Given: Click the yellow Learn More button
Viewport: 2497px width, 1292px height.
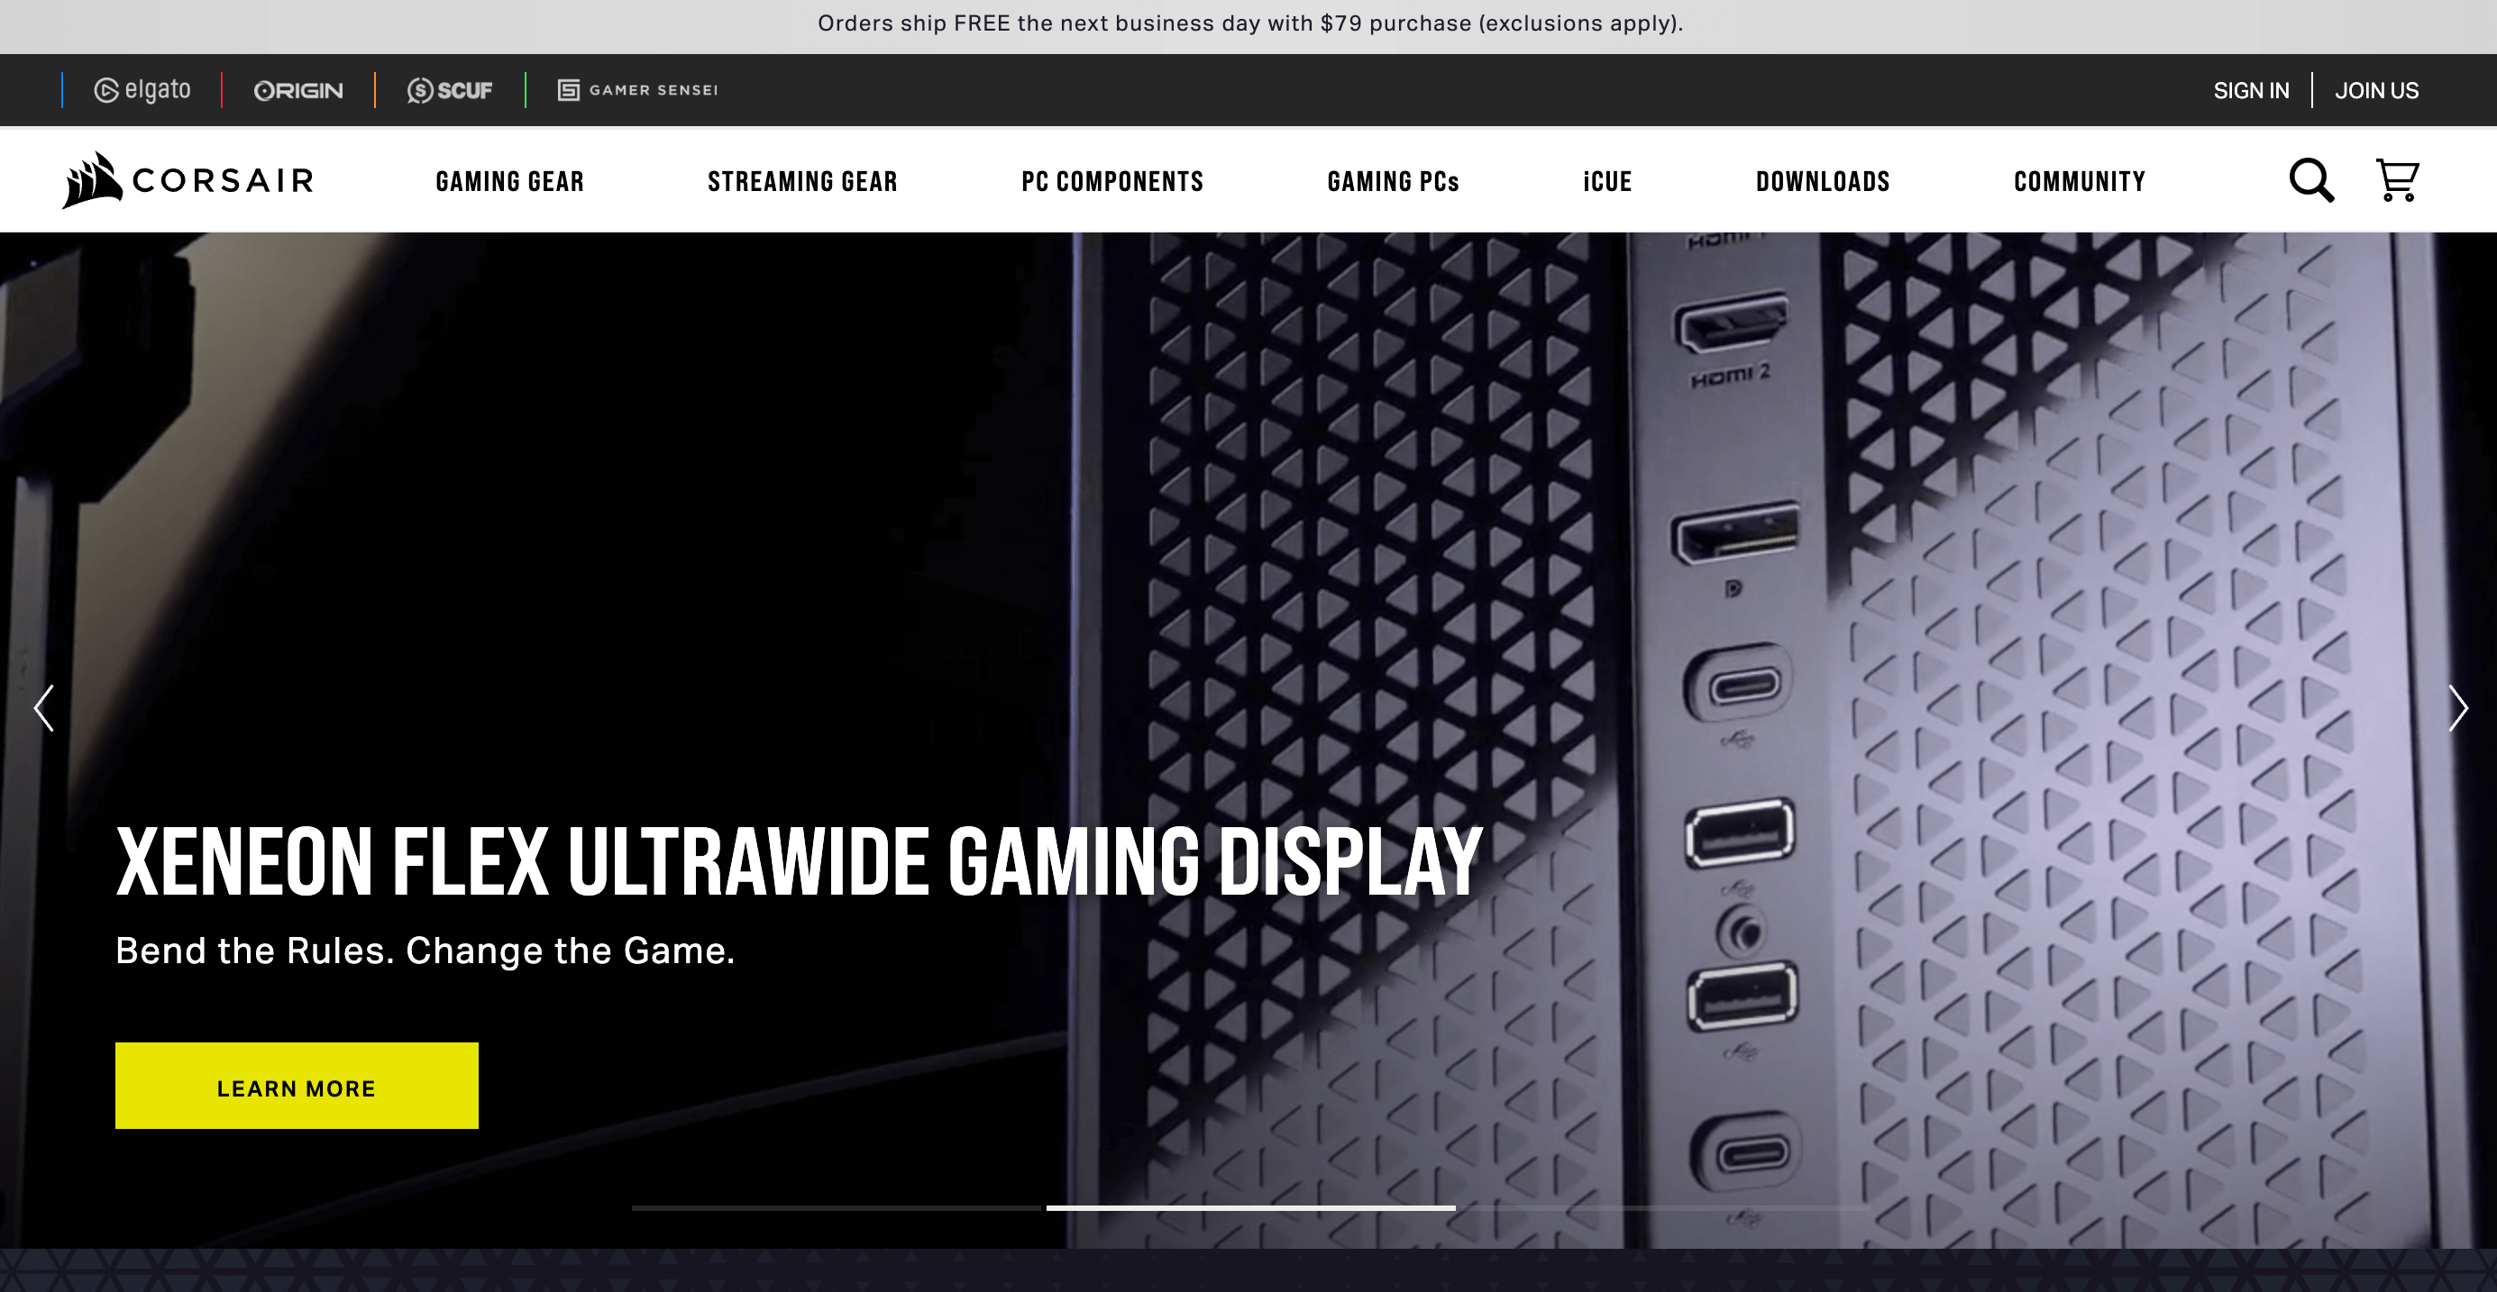Looking at the screenshot, I should (297, 1086).
